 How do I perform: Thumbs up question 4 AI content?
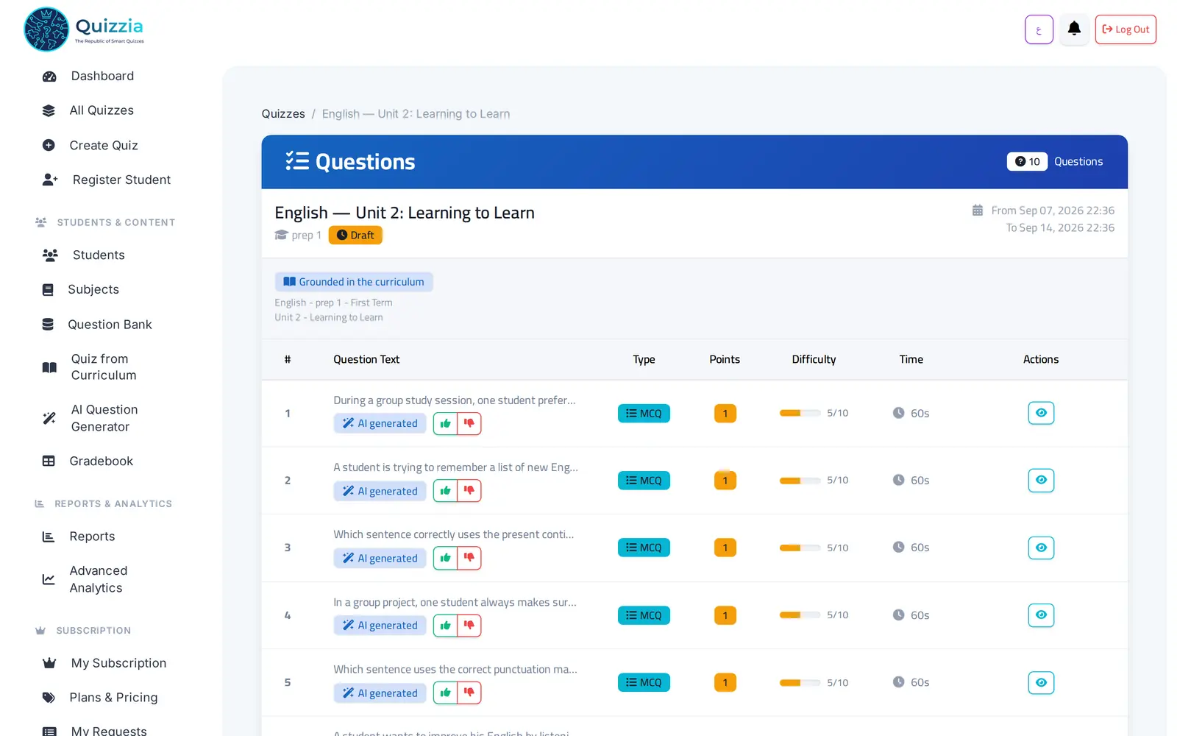[x=445, y=626]
